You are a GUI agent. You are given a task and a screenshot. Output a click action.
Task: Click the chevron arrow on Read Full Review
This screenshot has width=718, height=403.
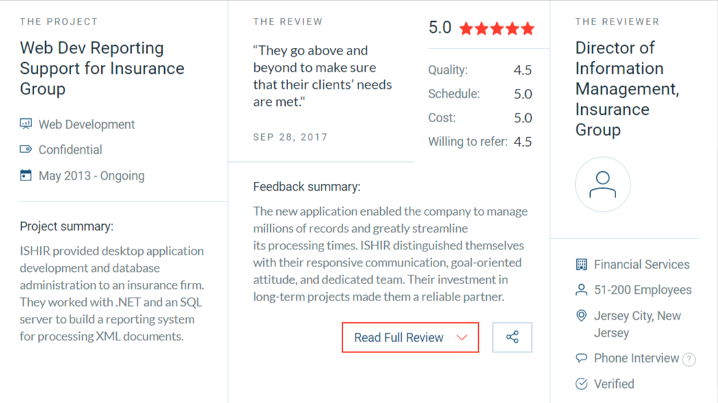point(462,337)
